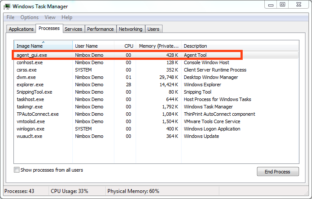312x199 pixels.
Task: Select the dwm.exe process row
Action: 156,77
